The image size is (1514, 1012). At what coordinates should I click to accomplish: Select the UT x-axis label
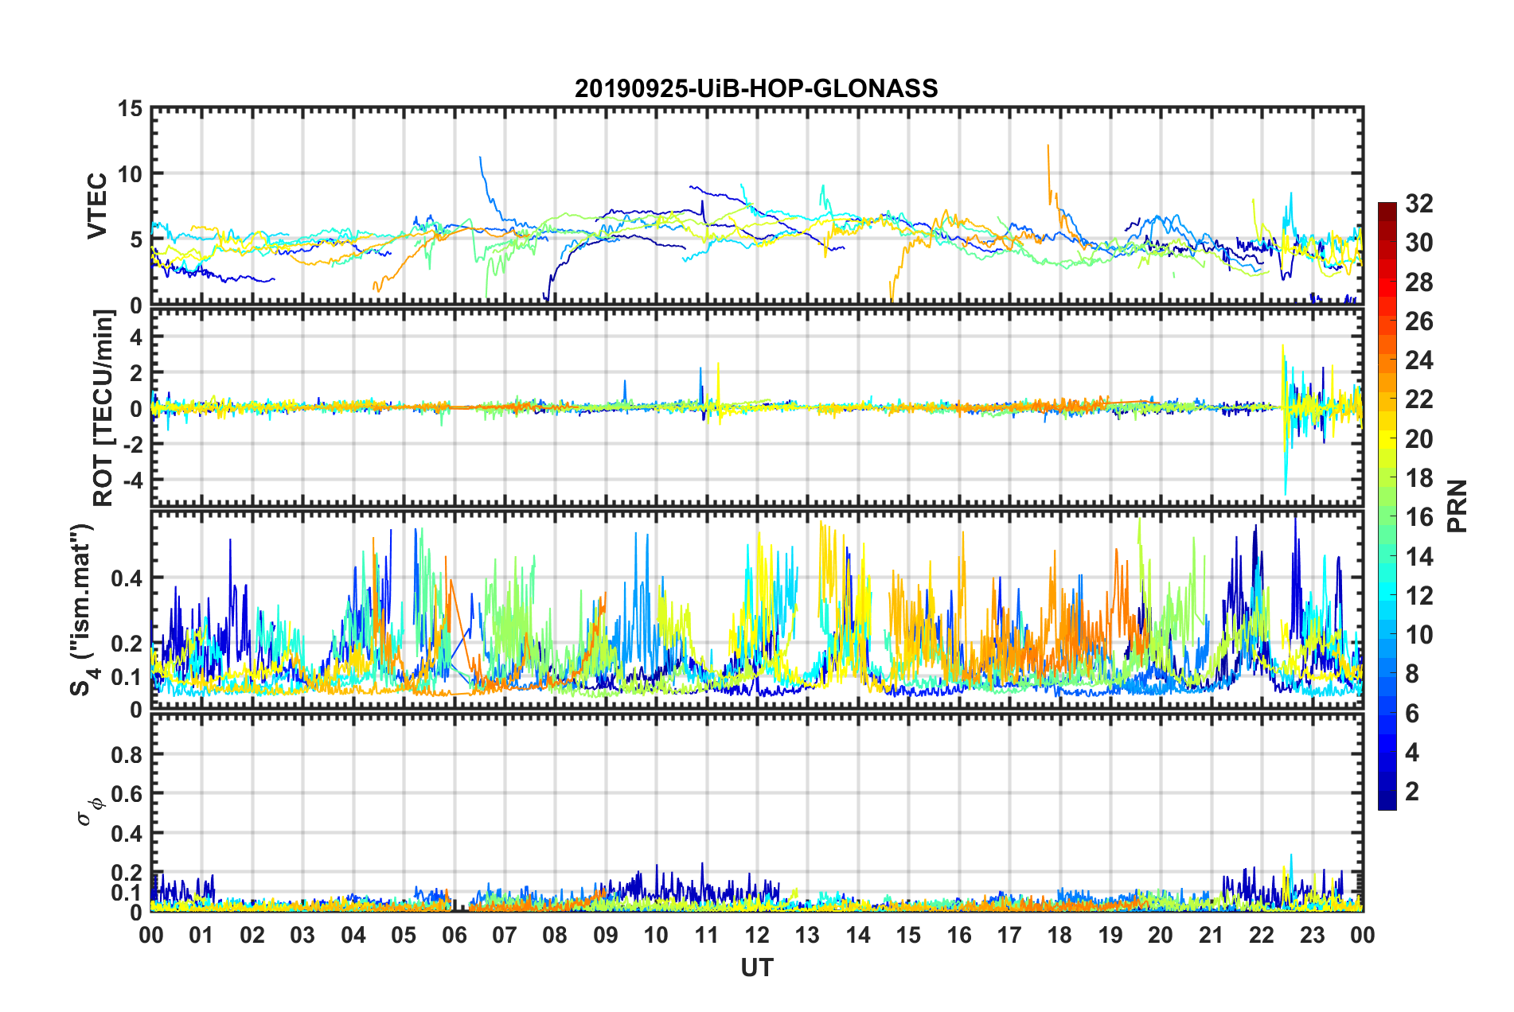(756, 967)
